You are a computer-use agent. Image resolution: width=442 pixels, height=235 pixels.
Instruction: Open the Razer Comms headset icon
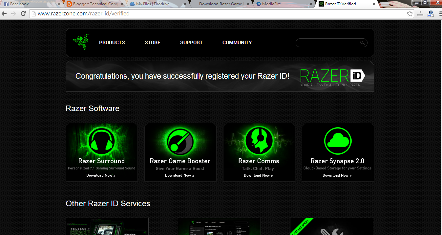[x=259, y=141]
